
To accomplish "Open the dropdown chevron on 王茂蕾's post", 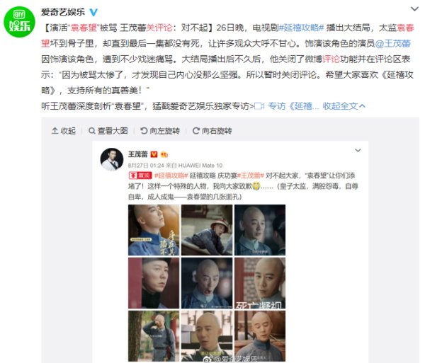I will pos(358,150).
